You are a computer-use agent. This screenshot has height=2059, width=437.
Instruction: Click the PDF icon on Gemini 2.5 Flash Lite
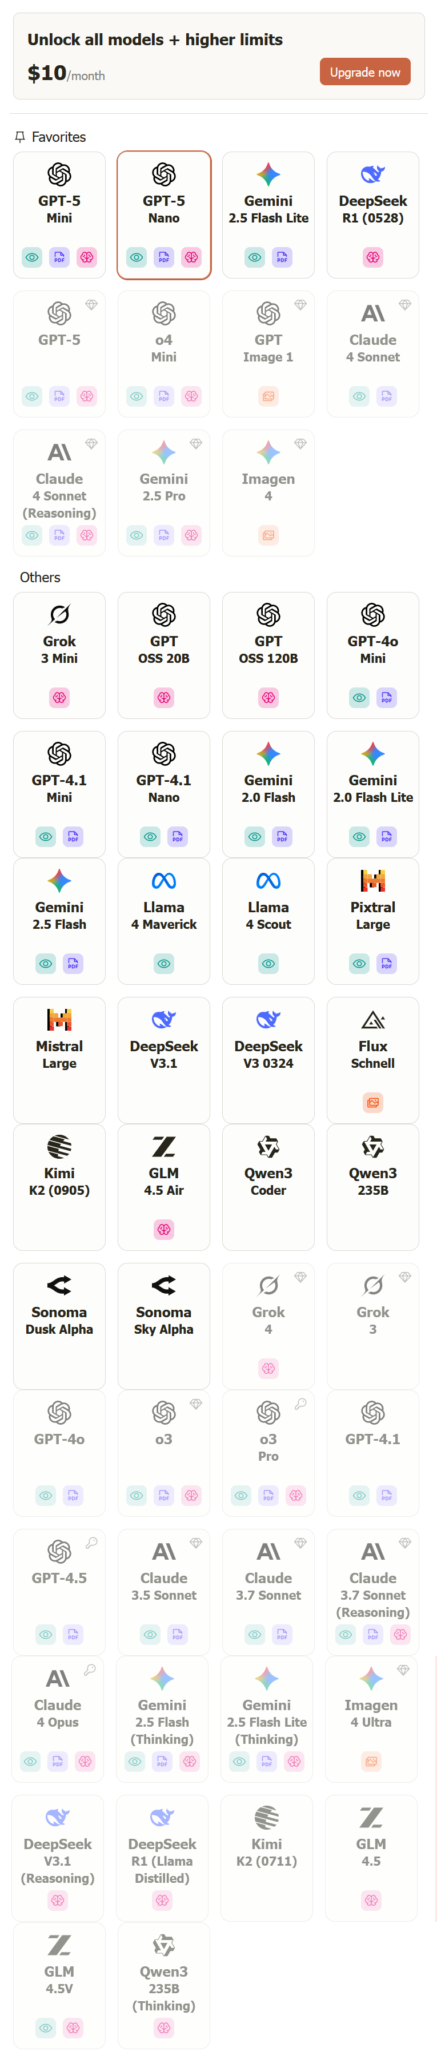282,257
